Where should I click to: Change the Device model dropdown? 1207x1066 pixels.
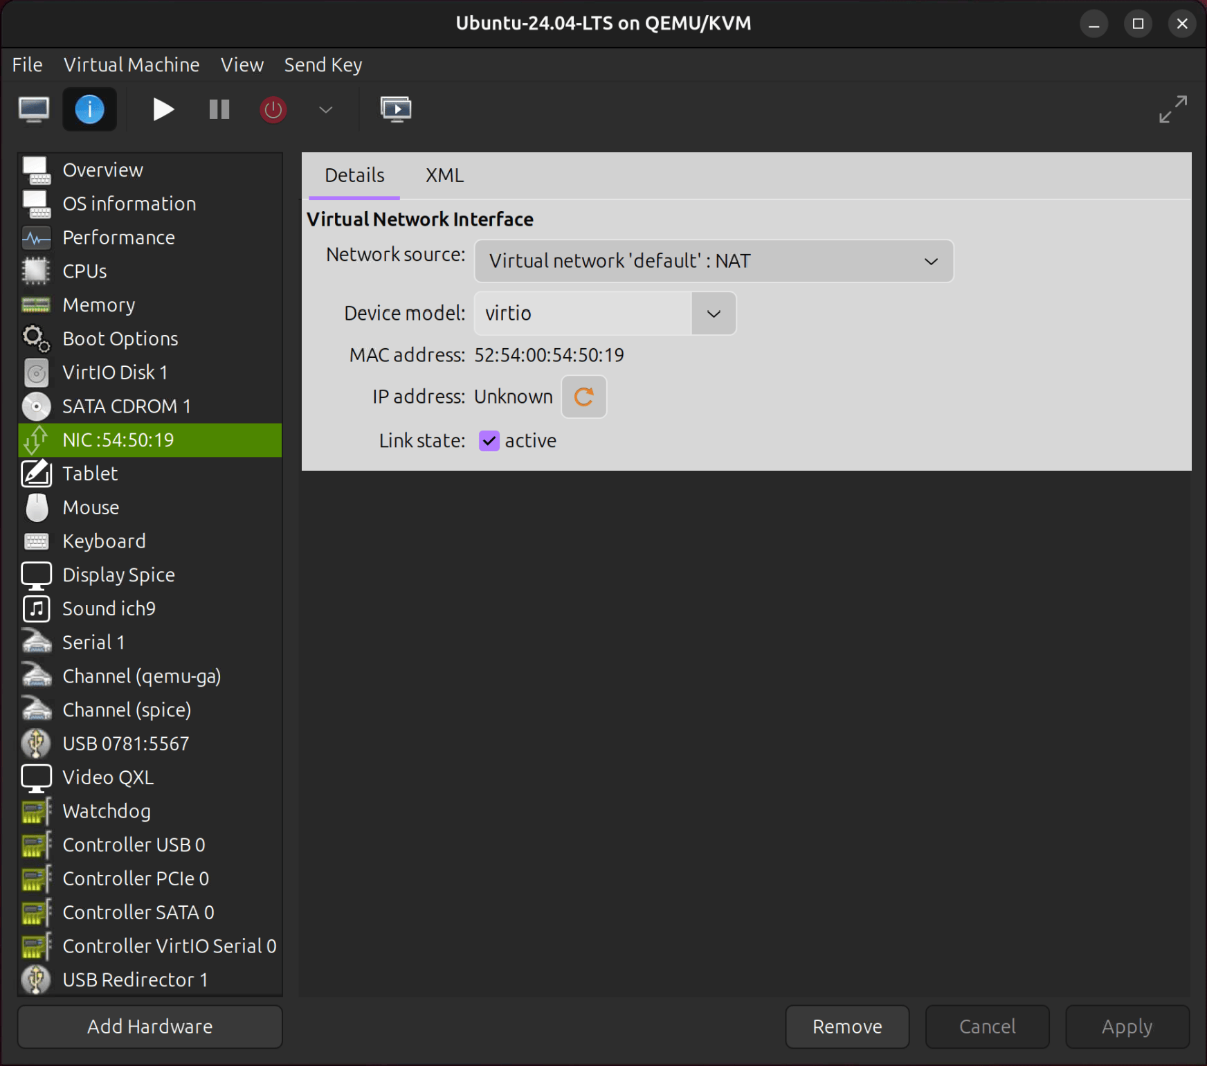click(713, 314)
